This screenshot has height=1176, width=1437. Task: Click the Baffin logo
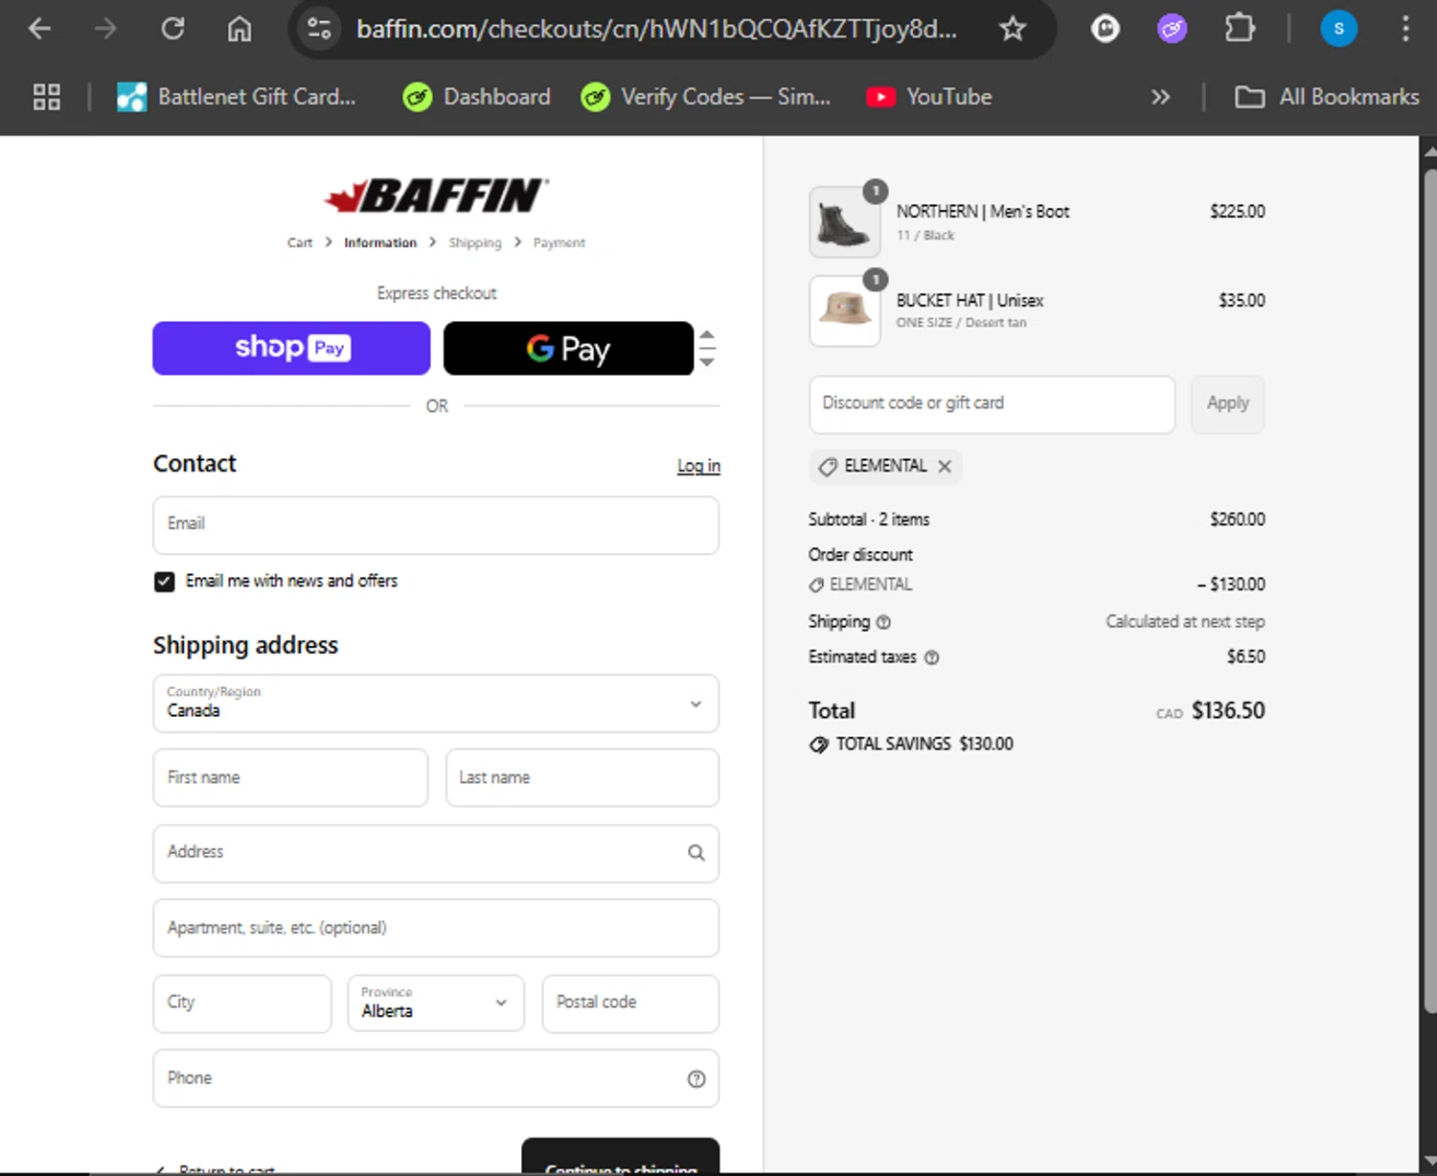pos(436,196)
